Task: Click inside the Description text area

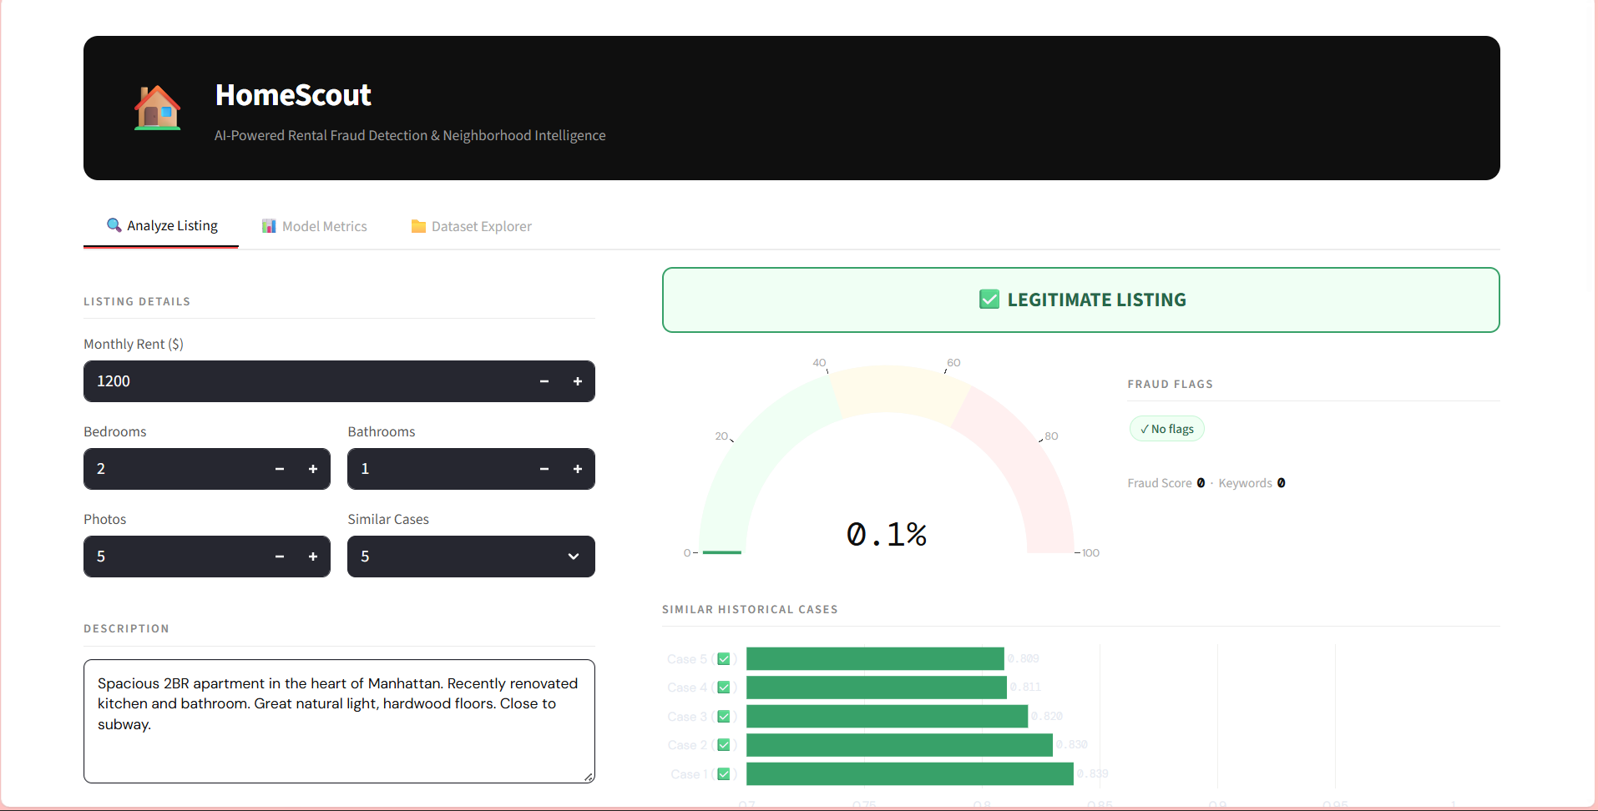Action: coord(338,722)
